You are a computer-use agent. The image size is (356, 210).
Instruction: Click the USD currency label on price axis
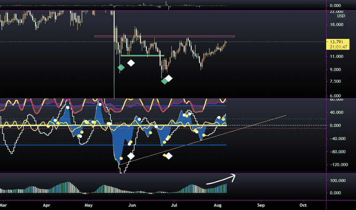point(341,16)
